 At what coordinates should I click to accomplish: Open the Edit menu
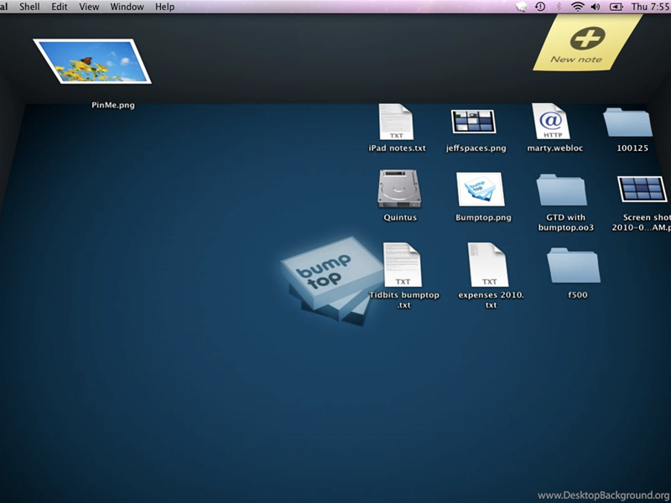tap(60, 7)
